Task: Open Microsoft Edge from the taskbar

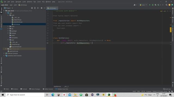Action: tap(53, 95)
